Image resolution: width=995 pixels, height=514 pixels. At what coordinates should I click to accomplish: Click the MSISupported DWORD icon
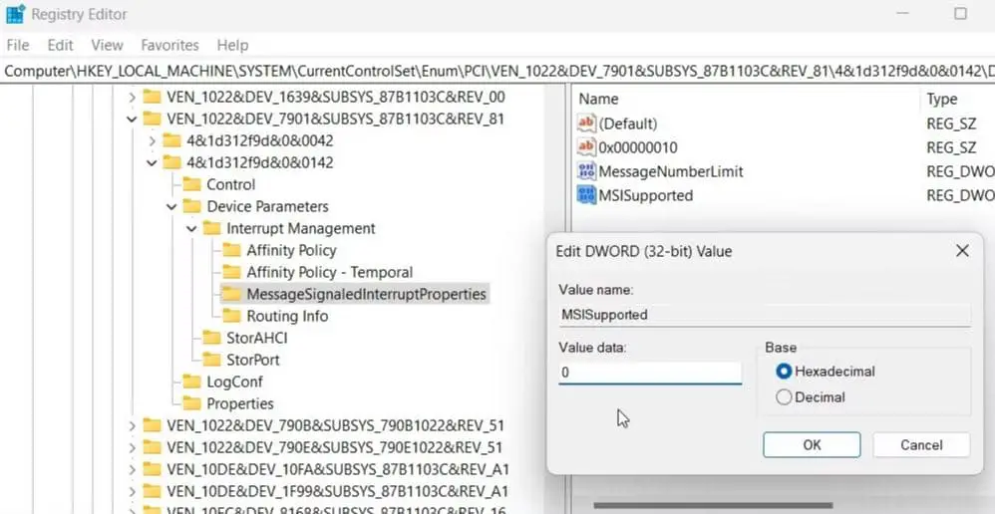pos(586,195)
